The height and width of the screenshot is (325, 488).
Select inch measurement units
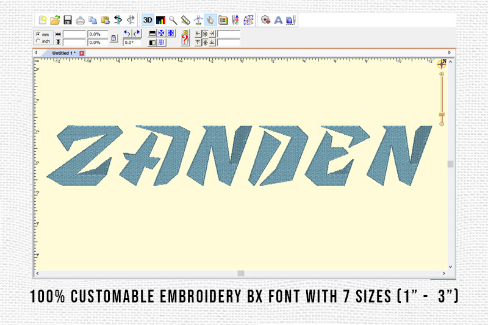click(43, 41)
